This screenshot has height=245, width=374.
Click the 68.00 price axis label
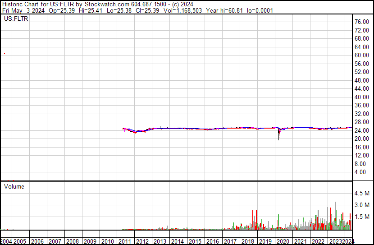[x=362, y=39]
